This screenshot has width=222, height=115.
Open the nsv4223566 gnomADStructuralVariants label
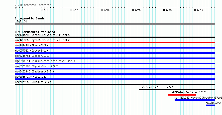(x=43, y=40)
